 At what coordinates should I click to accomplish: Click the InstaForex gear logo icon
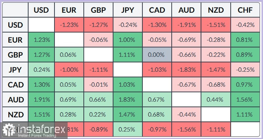click(x=9, y=130)
